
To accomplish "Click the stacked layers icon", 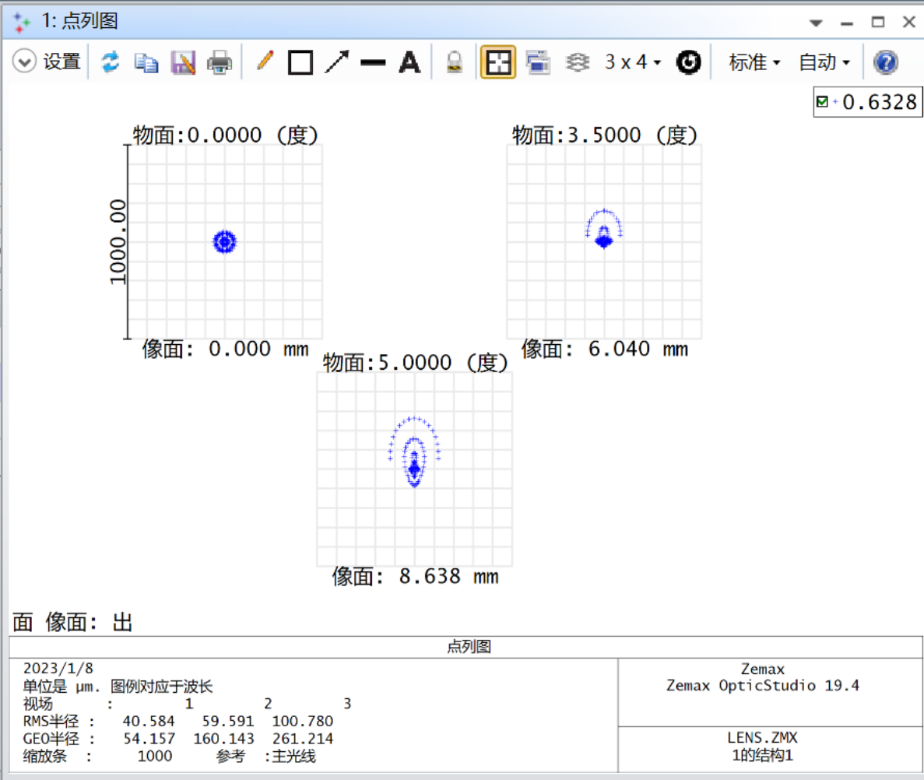I will pos(578,61).
